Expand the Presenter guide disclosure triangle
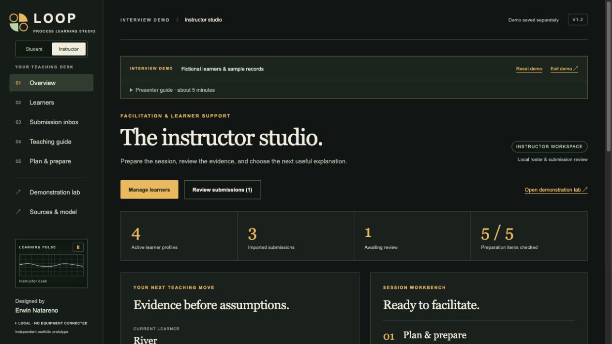612x344 pixels. [132, 90]
